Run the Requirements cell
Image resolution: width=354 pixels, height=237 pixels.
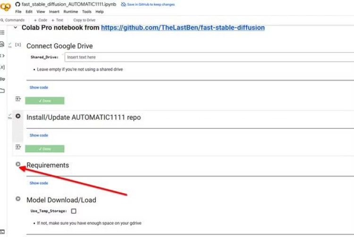18,164
